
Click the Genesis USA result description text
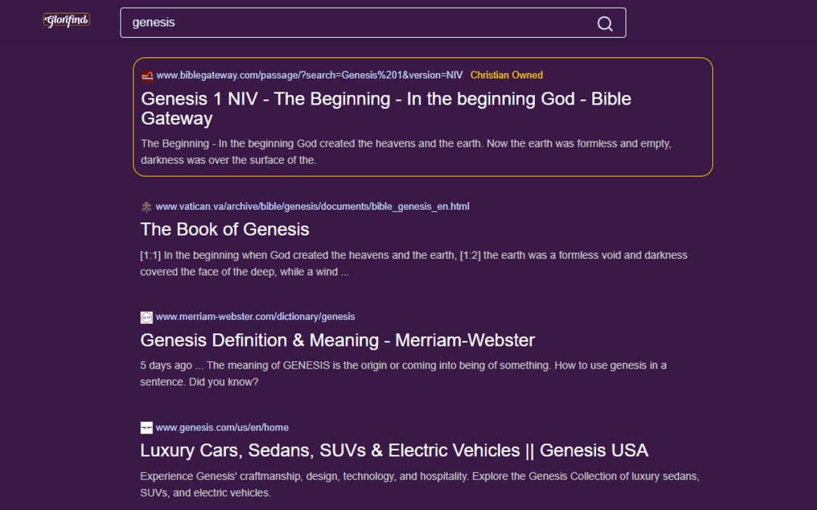point(419,484)
